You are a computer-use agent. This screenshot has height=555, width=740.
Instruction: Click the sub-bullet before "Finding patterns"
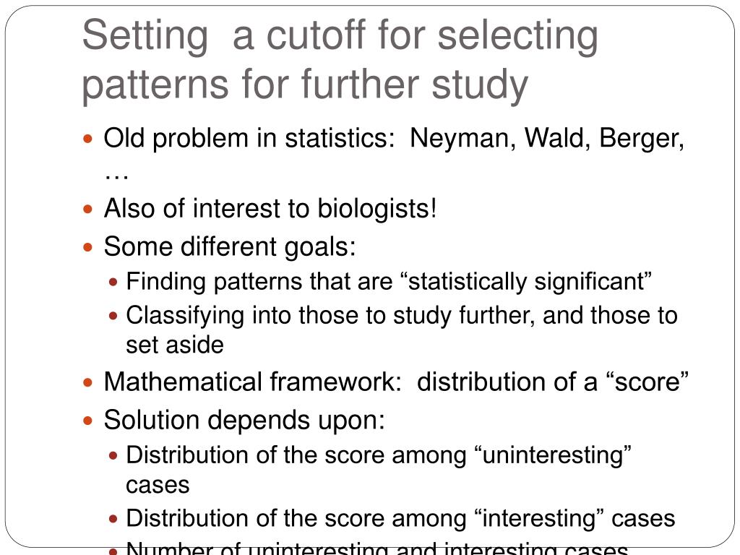coord(113,283)
